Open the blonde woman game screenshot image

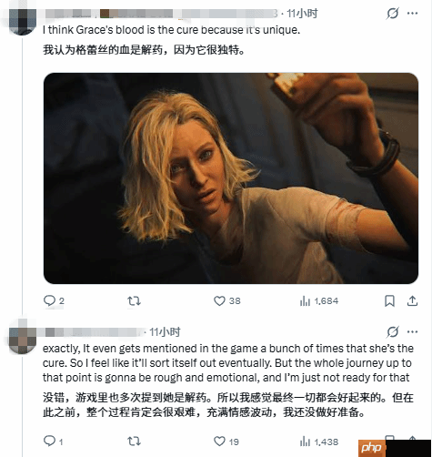[231, 178]
